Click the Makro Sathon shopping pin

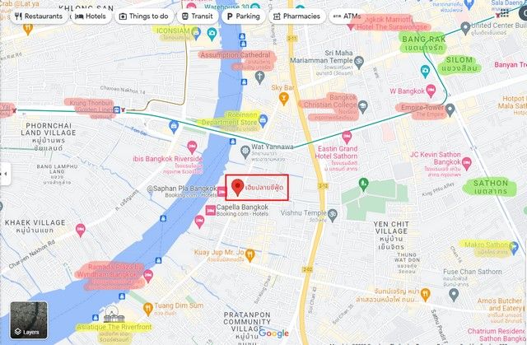(514, 249)
